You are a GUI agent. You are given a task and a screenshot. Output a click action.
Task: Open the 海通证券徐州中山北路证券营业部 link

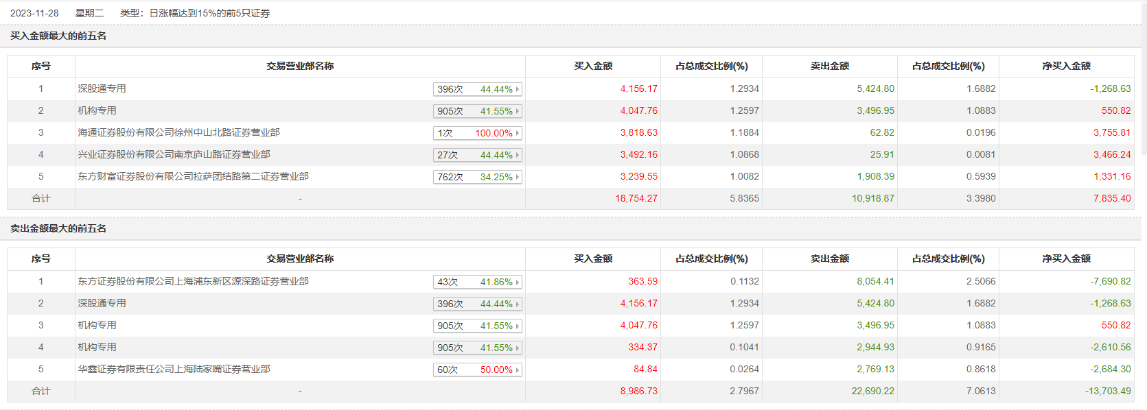click(x=178, y=132)
